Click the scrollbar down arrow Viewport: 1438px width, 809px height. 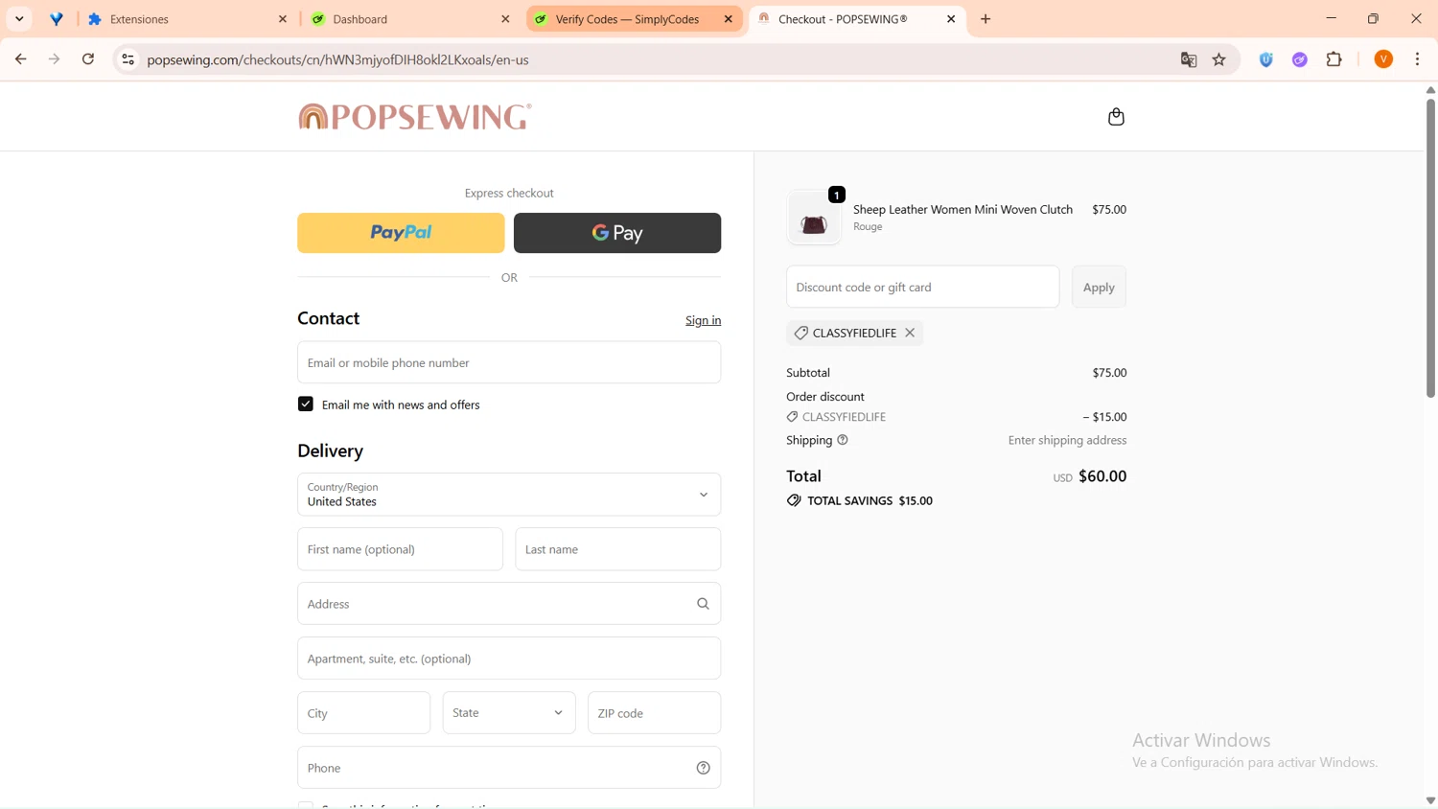pos(1430,800)
